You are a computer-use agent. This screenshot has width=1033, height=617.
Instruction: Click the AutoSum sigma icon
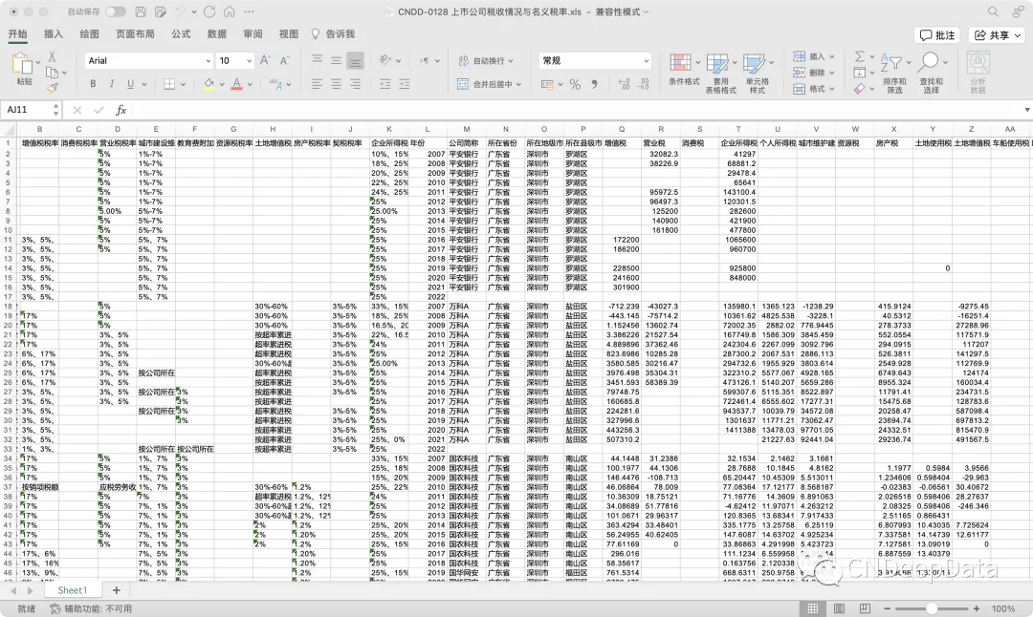tap(860, 56)
